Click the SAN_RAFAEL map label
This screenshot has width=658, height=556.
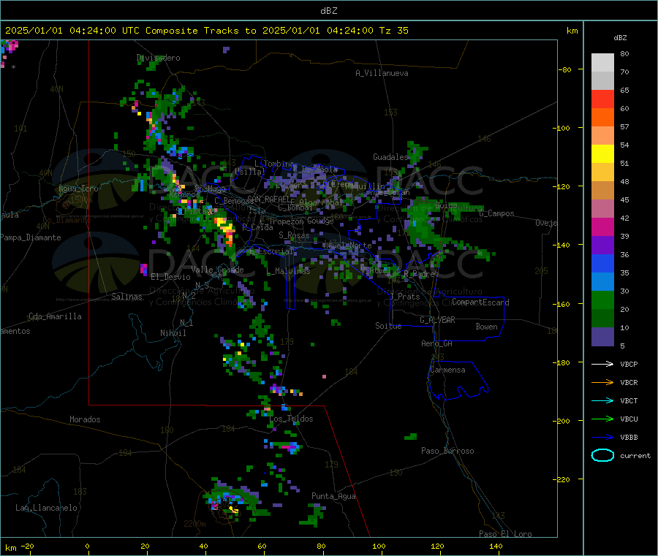point(268,199)
